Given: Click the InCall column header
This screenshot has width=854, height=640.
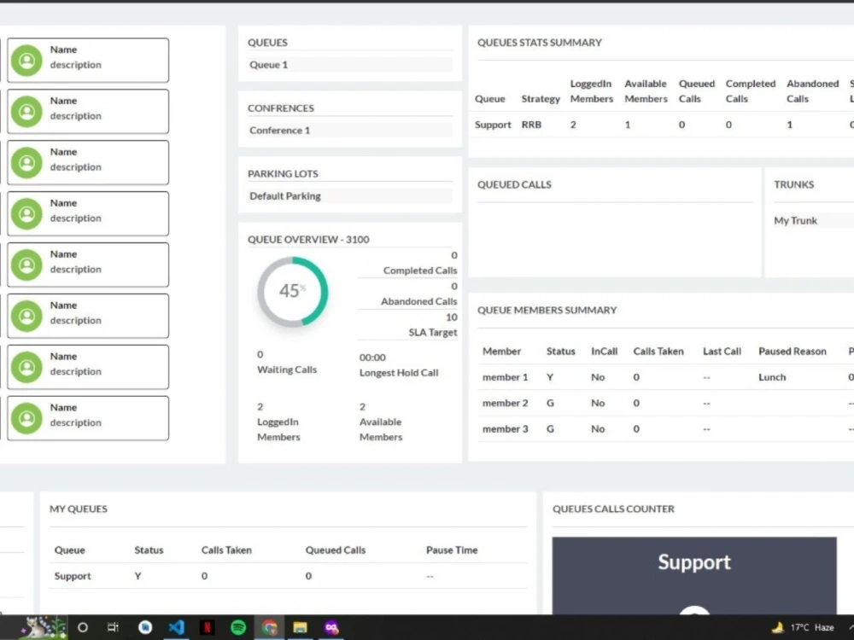Looking at the screenshot, I should click(604, 351).
